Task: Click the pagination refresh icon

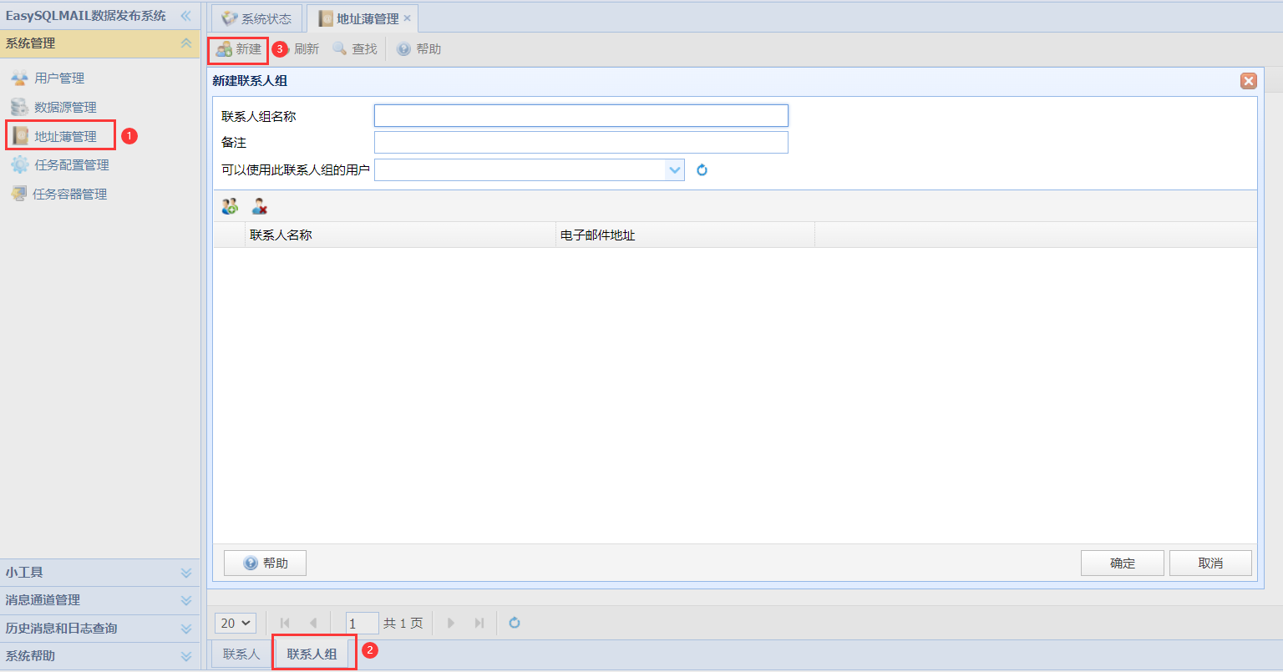Action: [x=515, y=623]
